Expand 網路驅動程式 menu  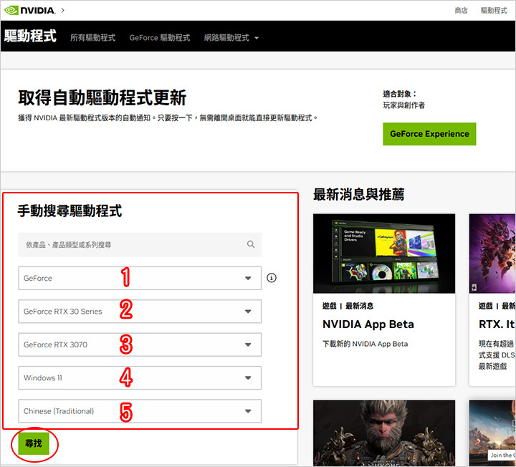click(x=231, y=37)
